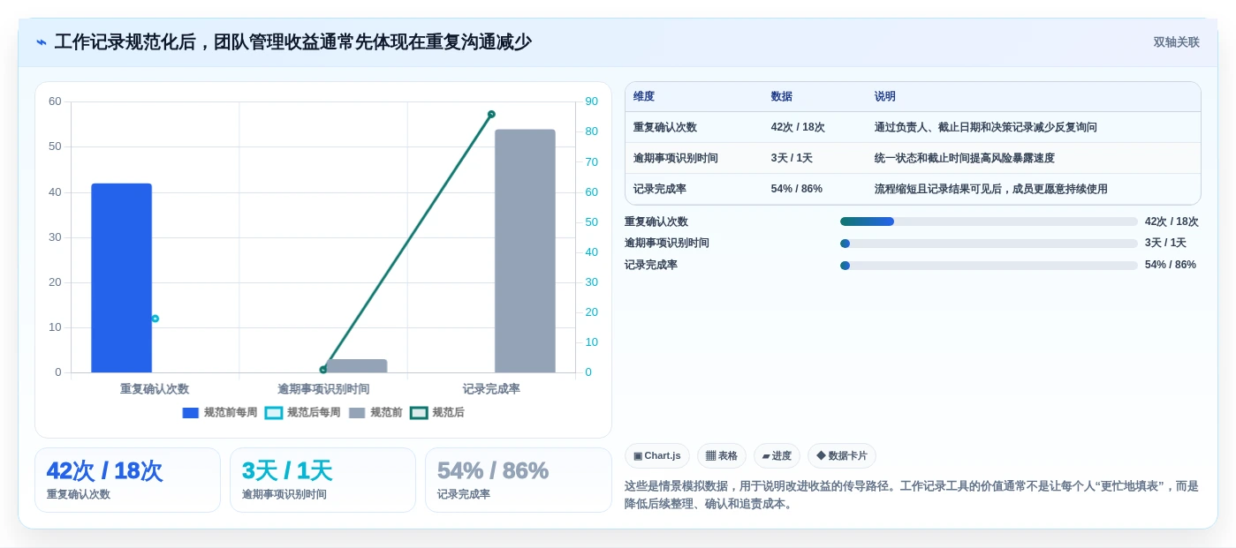The image size is (1236, 548).
Task: Click the blue 重复确认次数 bar in chart
Action: point(122,278)
